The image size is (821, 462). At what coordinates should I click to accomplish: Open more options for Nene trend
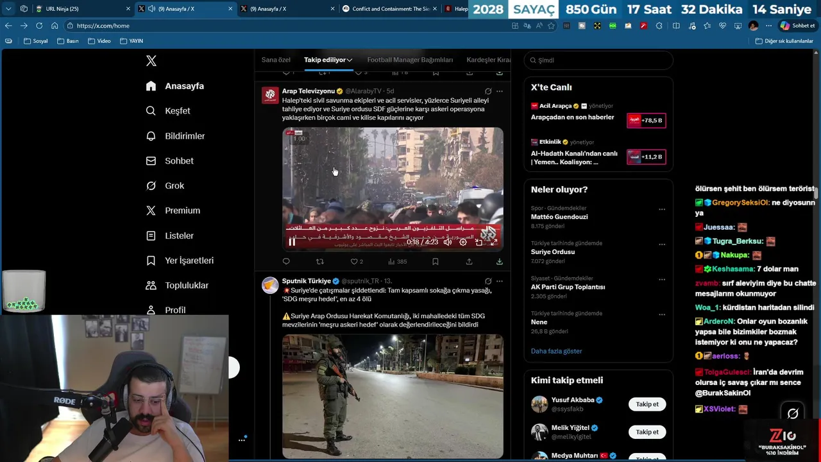pyautogui.click(x=662, y=314)
